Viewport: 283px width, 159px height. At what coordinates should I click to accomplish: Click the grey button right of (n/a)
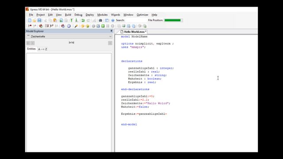pyautogui.click(x=110, y=43)
